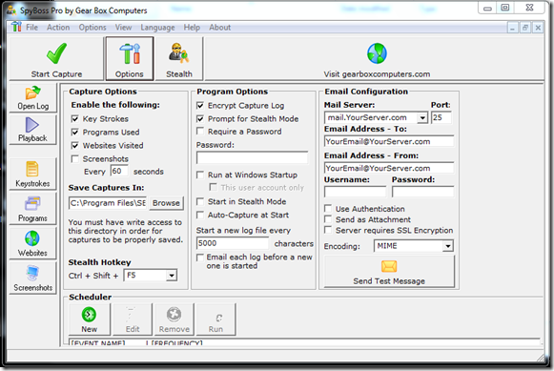Open Log folder icon in sidebar
Image resolution: width=554 pixels, height=371 pixels.
pos(32,93)
